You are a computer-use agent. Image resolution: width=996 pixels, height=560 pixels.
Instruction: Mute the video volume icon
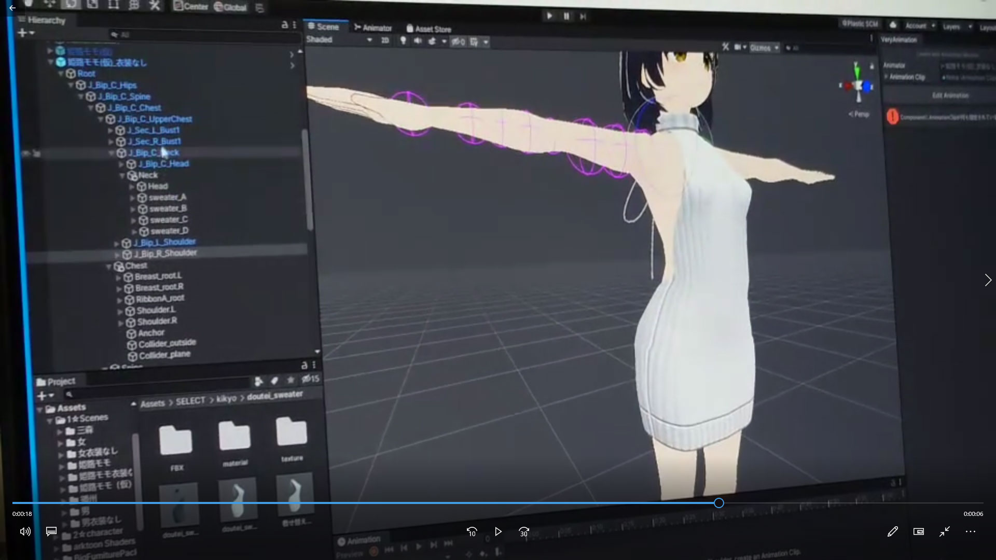coord(25,531)
